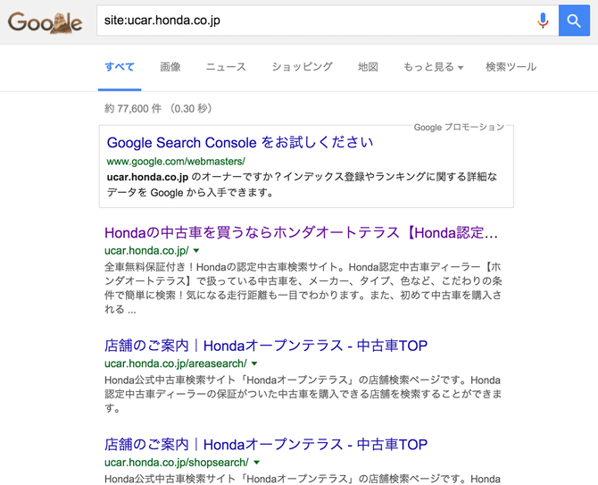Switch to the 地図 tab

[x=368, y=67]
